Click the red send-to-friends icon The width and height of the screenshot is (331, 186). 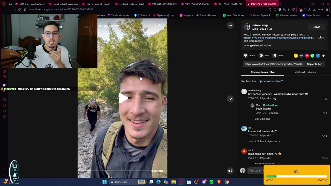(307, 56)
